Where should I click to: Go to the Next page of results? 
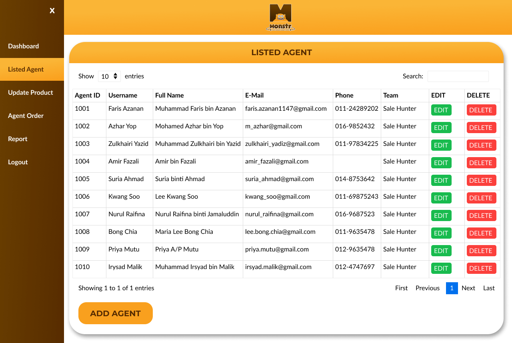[x=468, y=288]
